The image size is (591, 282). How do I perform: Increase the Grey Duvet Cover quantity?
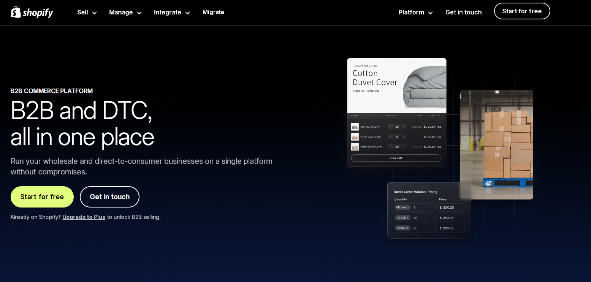click(404, 127)
